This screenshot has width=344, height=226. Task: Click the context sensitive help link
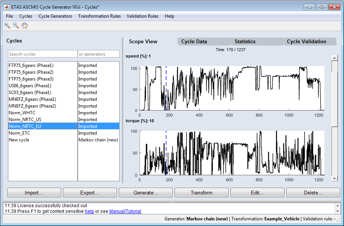(89, 211)
